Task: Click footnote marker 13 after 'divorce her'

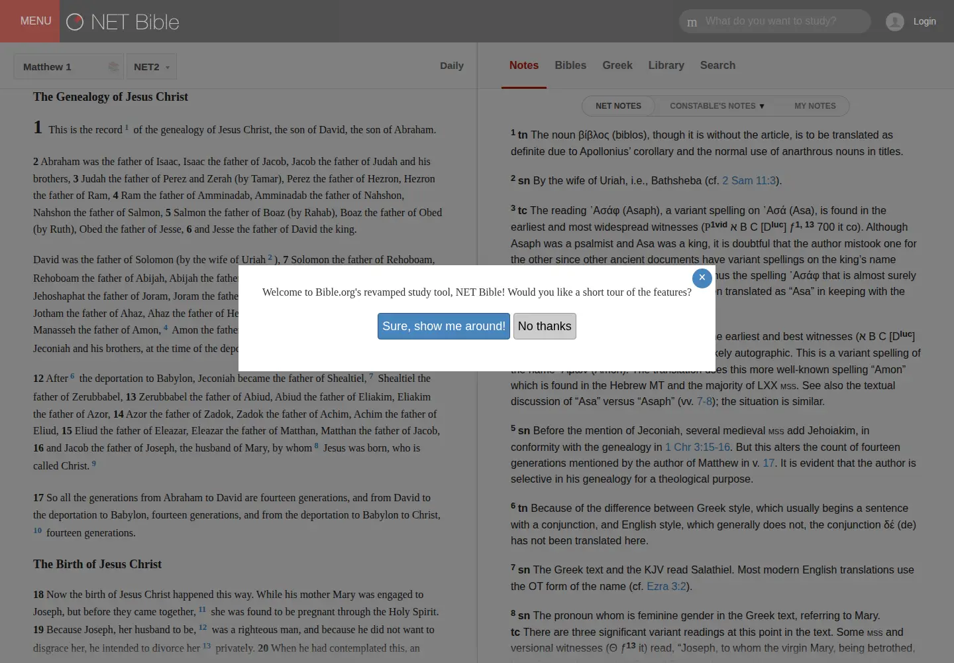Action: [x=207, y=646]
